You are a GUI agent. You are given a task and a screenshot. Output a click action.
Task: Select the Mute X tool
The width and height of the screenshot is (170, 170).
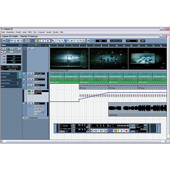point(72,41)
